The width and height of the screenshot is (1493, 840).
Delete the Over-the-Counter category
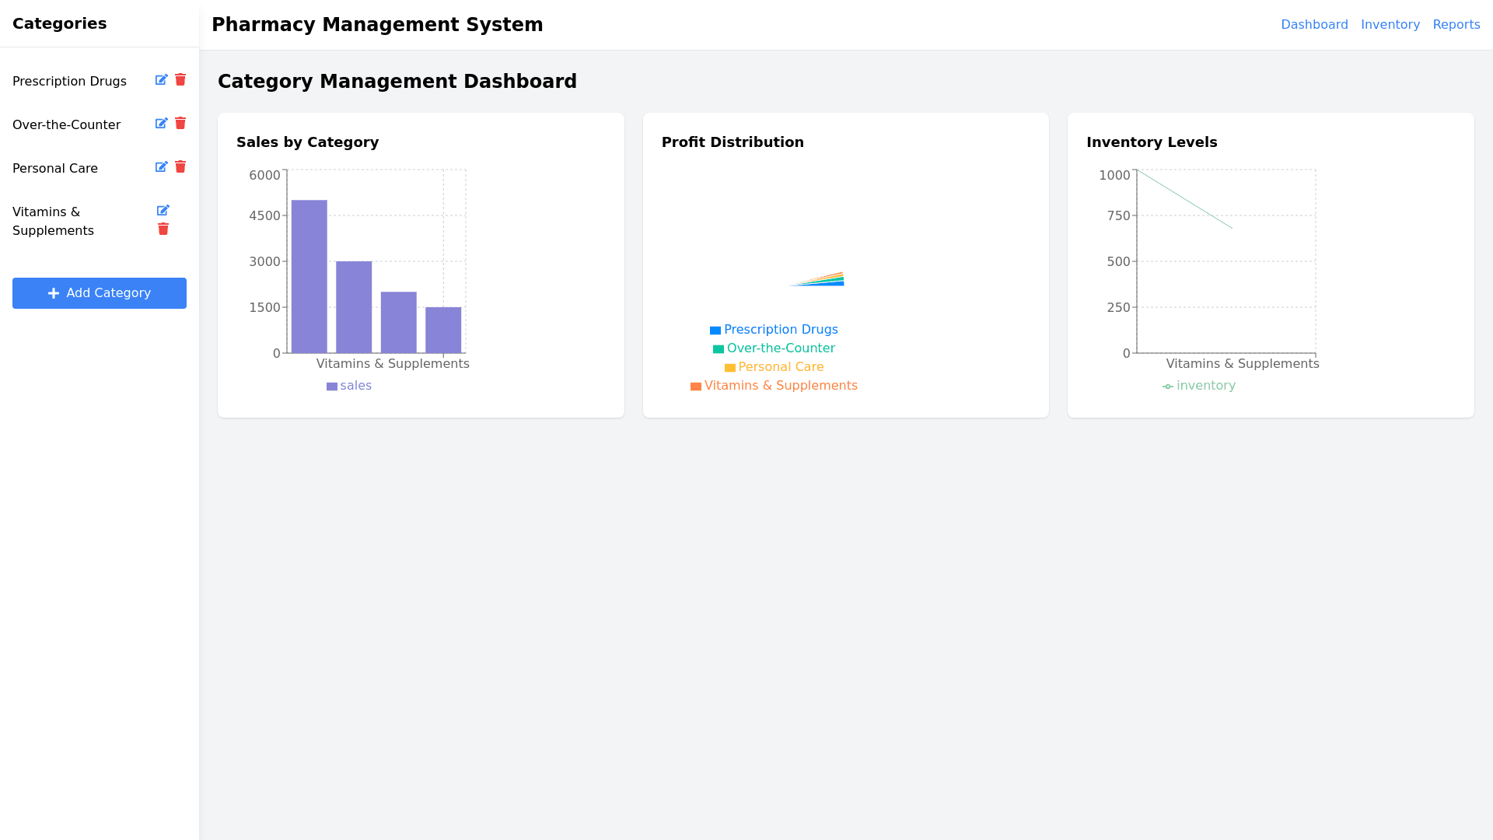(180, 124)
